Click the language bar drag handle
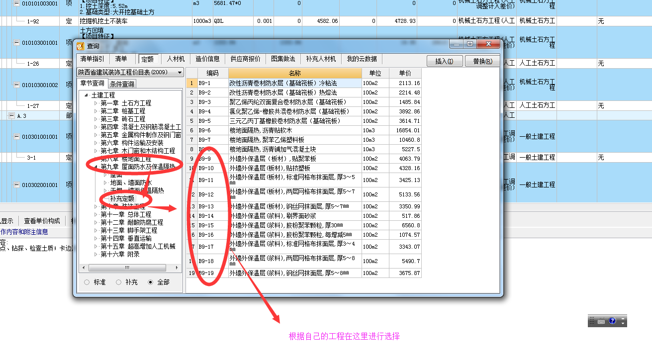Image resolution: width=652 pixels, height=363 pixels. (591, 321)
